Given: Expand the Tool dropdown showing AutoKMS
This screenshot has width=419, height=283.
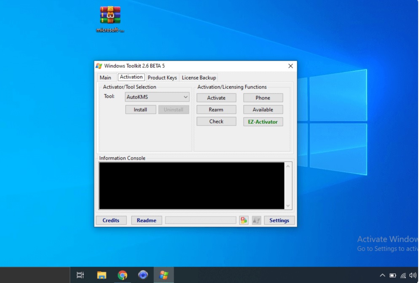Looking at the screenshot, I should [157, 97].
